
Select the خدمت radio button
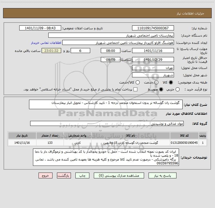coord(156,82)
